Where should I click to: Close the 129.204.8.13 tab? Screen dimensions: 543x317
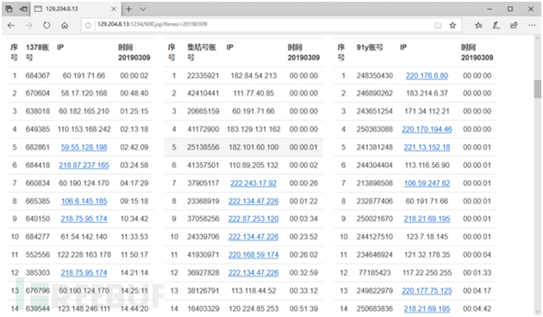pyautogui.click(x=113, y=9)
